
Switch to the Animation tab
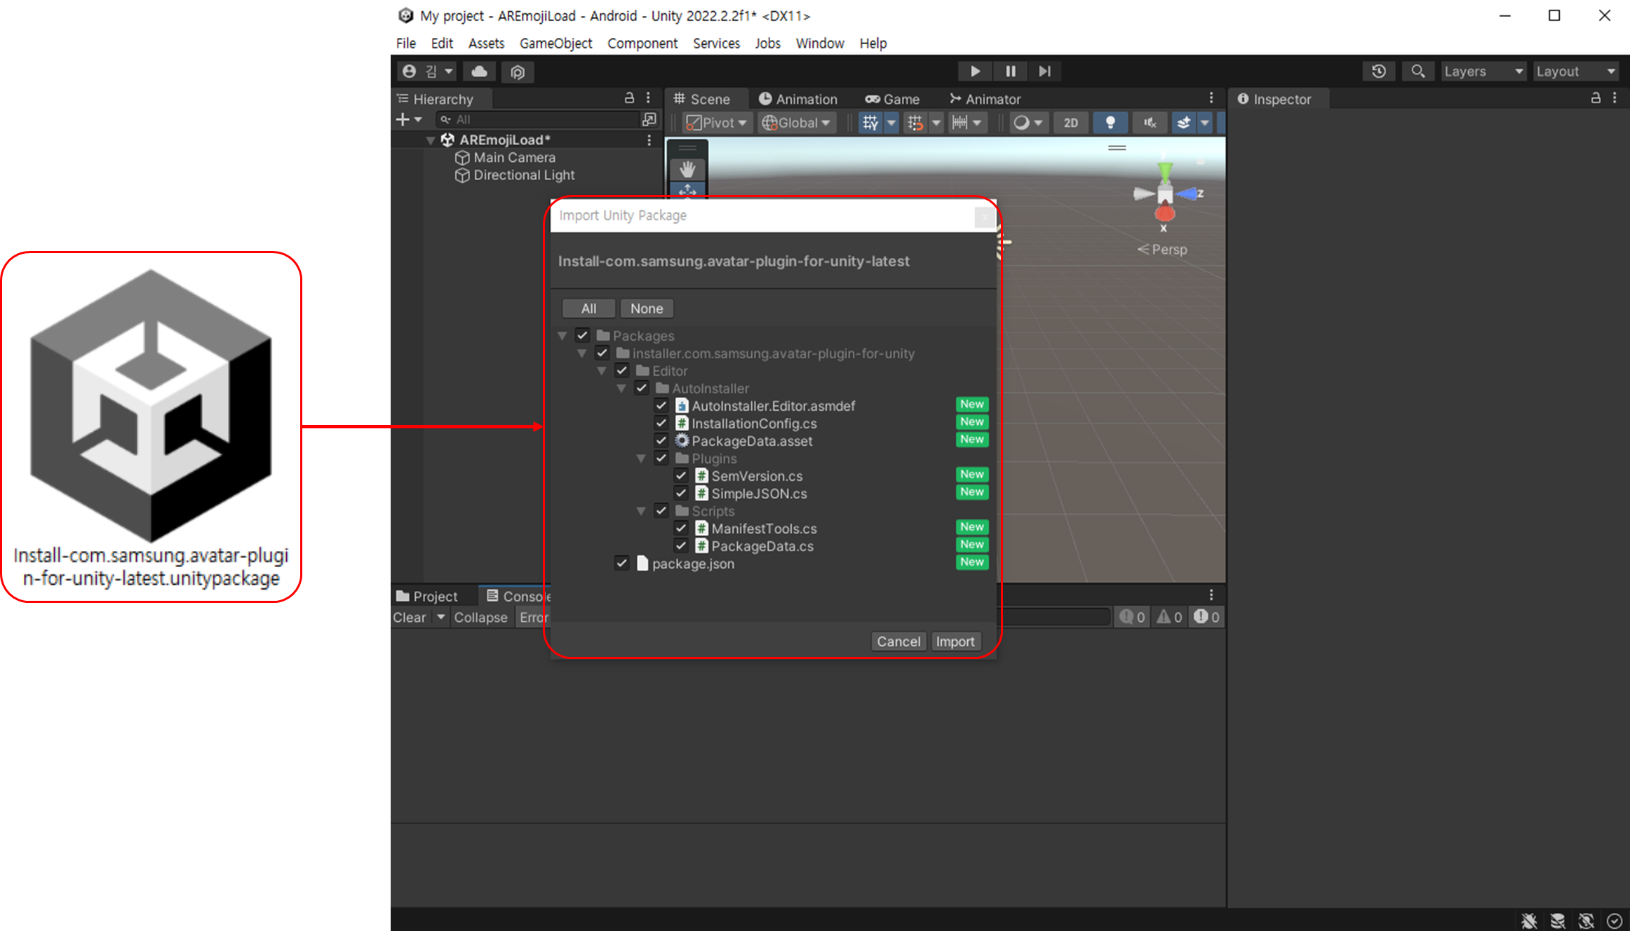(798, 99)
